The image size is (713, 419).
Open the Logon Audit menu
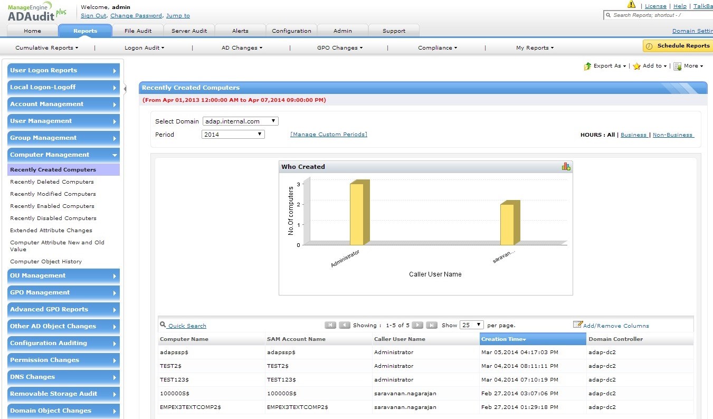(144, 48)
